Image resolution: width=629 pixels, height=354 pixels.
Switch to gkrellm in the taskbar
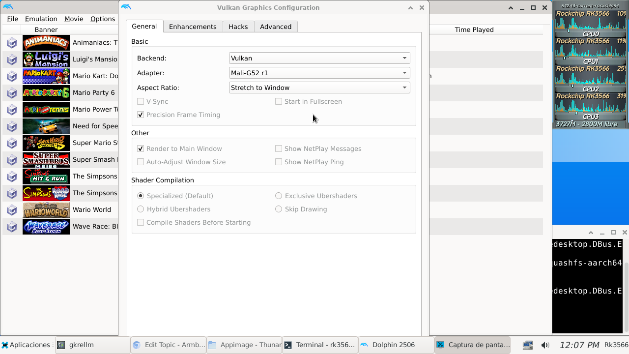(x=92, y=345)
